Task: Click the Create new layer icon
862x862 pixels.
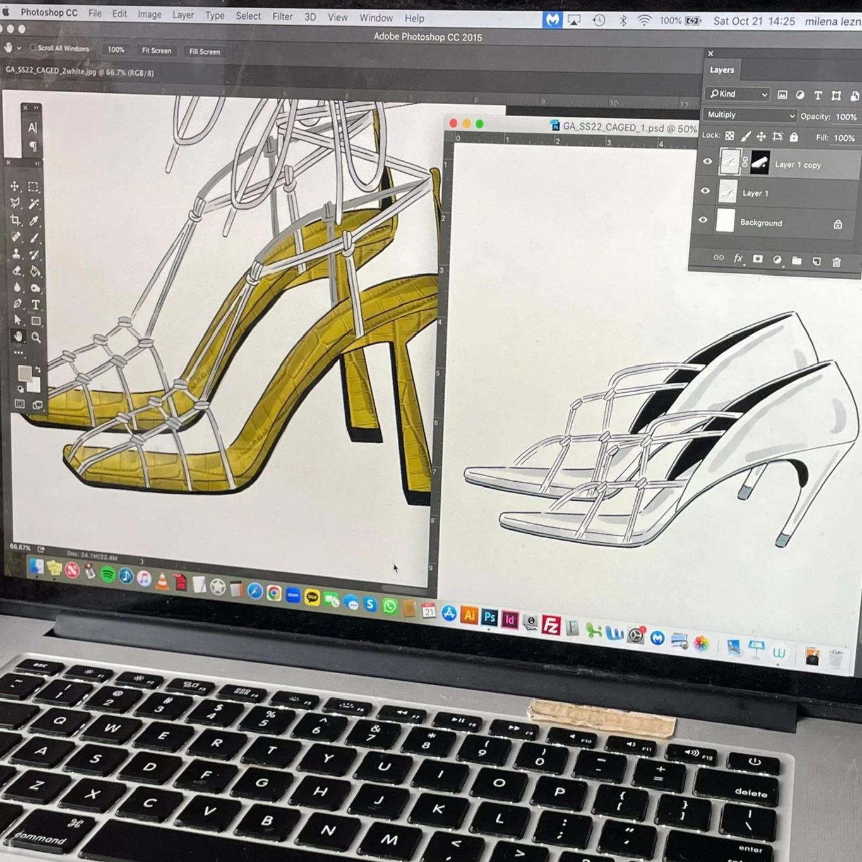Action: point(816,261)
